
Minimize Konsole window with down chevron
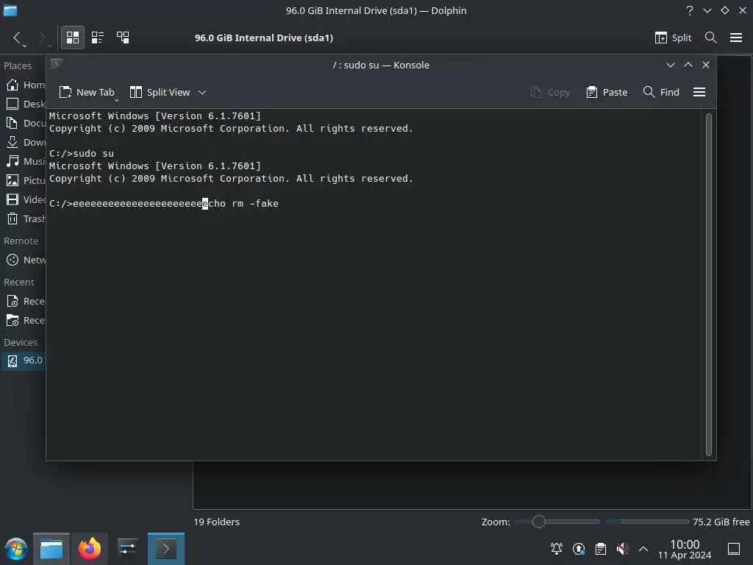(671, 65)
